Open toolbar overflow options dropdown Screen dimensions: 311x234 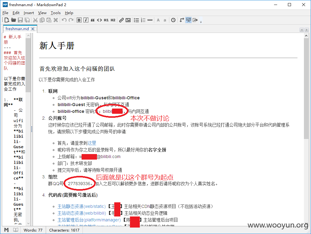(x=201, y=22)
